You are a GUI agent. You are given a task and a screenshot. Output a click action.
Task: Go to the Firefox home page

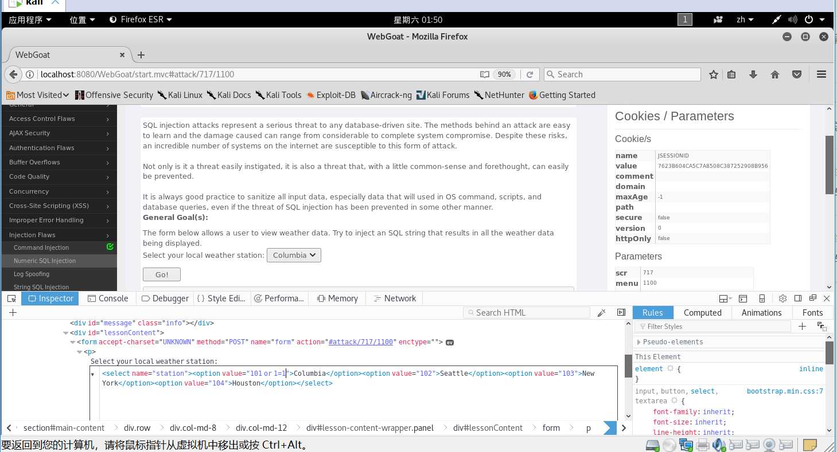(x=775, y=74)
